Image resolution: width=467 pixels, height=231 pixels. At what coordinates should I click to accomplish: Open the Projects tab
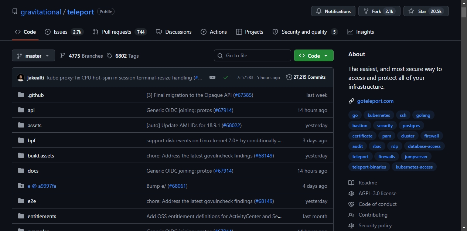pyautogui.click(x=249, y=32)
